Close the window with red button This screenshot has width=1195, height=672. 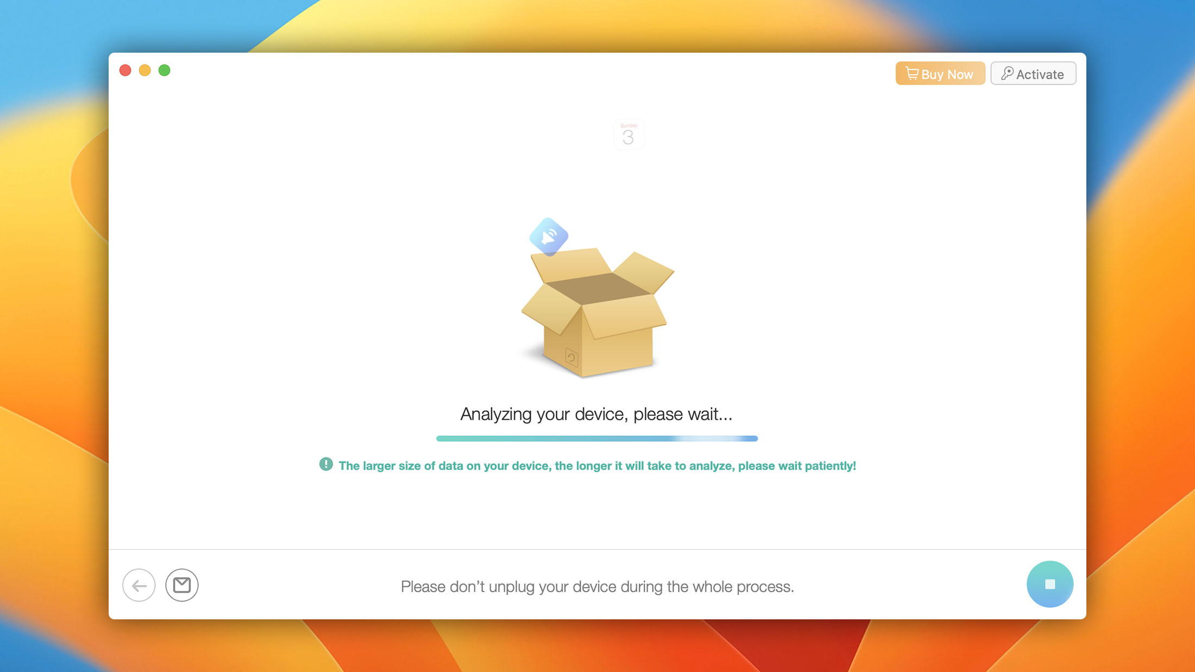(125, 71)
